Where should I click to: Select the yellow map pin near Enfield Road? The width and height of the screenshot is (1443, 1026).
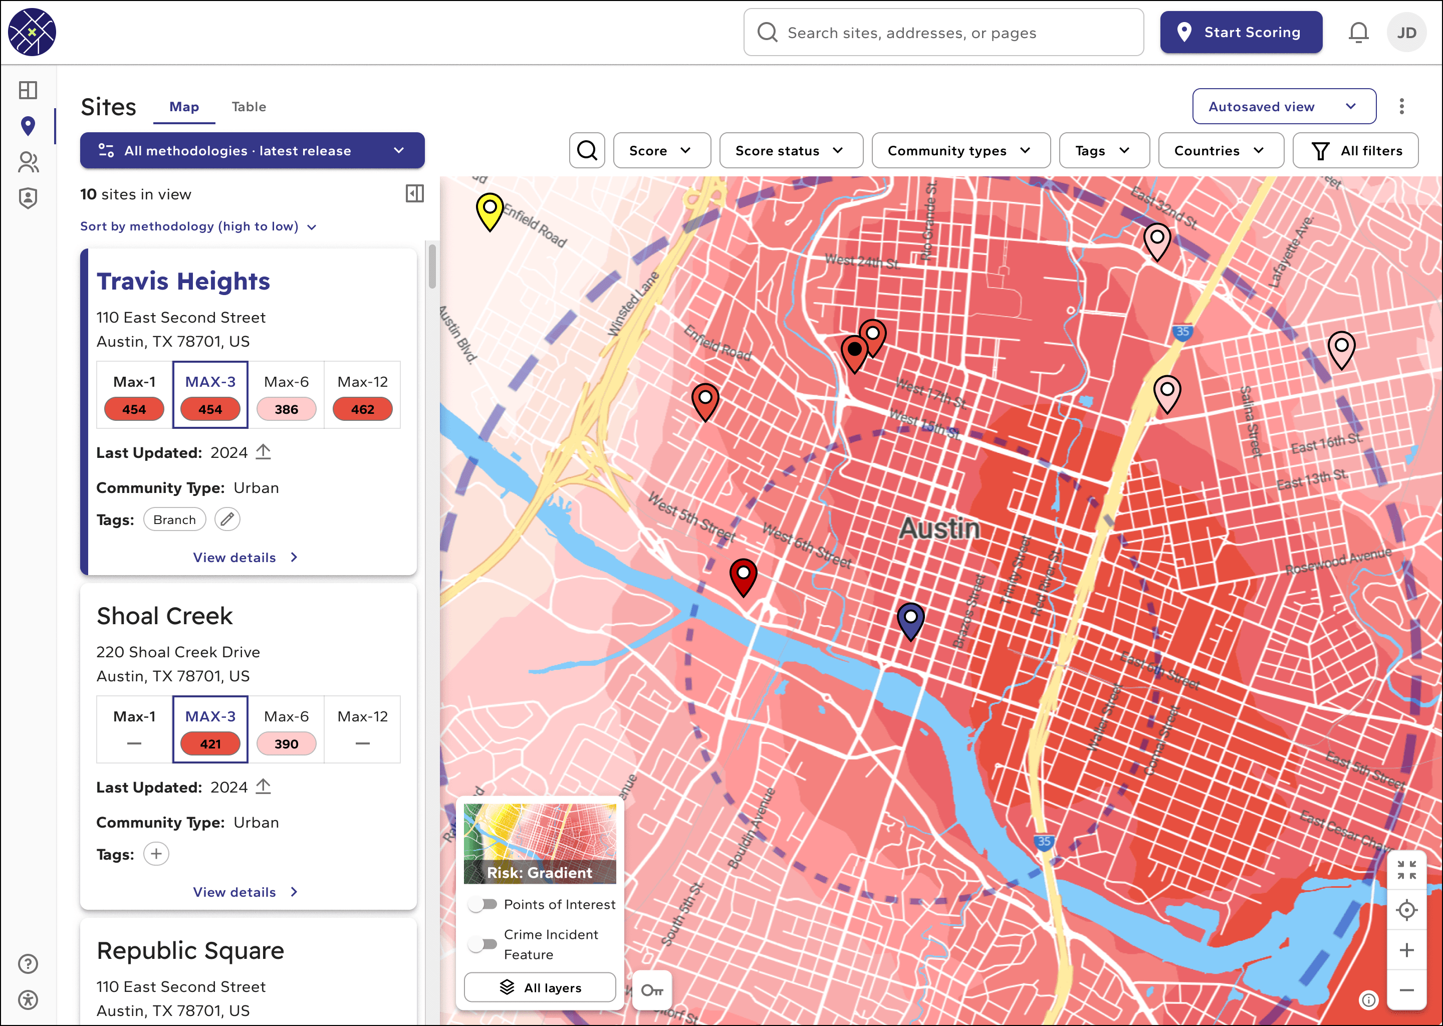pos(490,211)
